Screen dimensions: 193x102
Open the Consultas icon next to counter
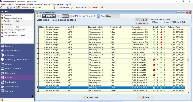point(89,7)
